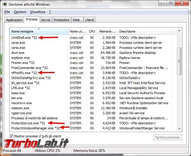Viewport: 191px width, 156px height.
Task: Select the mscorsvw.exe process row
Action: [93, 103]
